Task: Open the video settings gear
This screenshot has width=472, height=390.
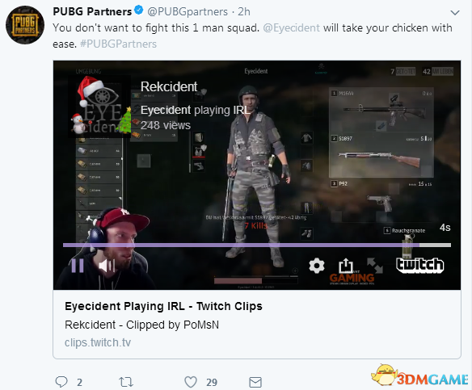Action: coord(317,266)
